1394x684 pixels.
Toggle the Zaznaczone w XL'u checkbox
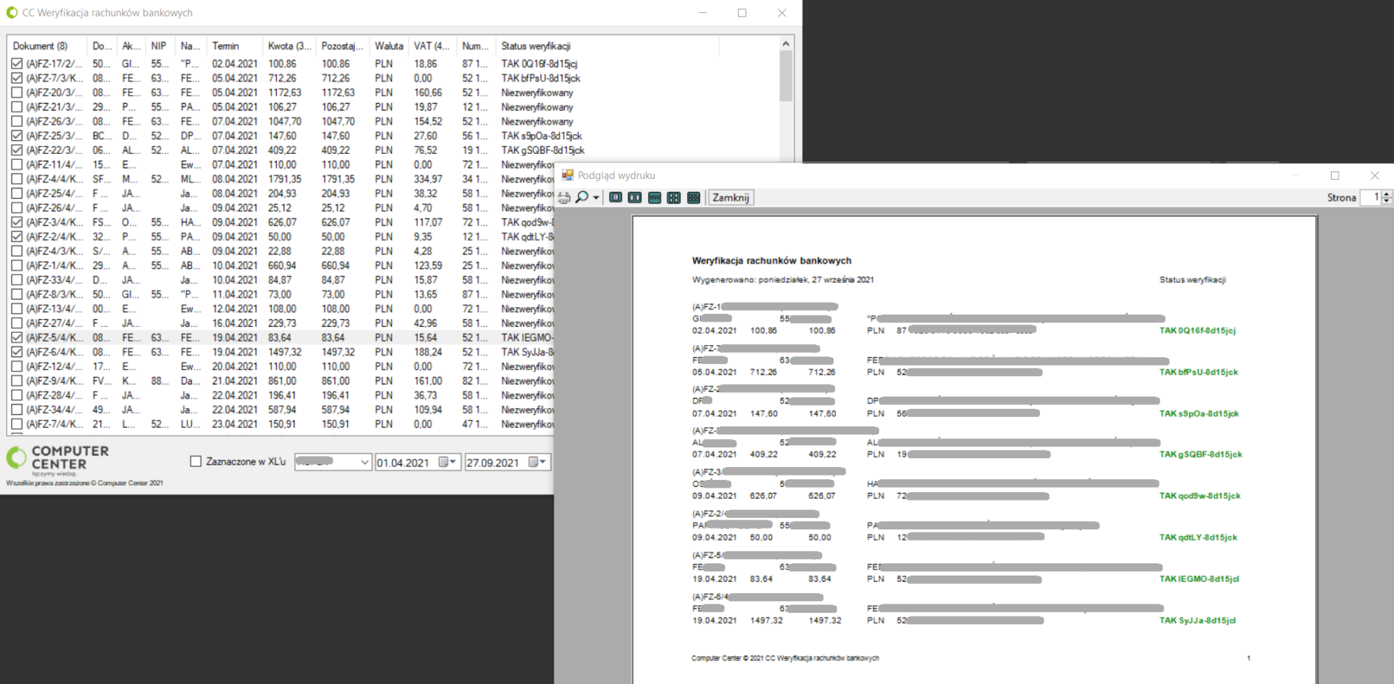196,461
